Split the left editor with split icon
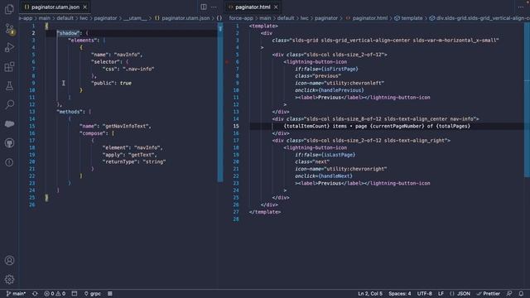Viewport: 530px width, 298px height. (204, 7)
